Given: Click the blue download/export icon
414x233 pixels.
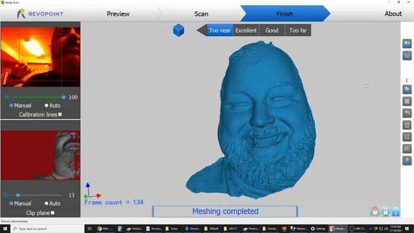Looking at the screenshot, I should coord(407,161).
